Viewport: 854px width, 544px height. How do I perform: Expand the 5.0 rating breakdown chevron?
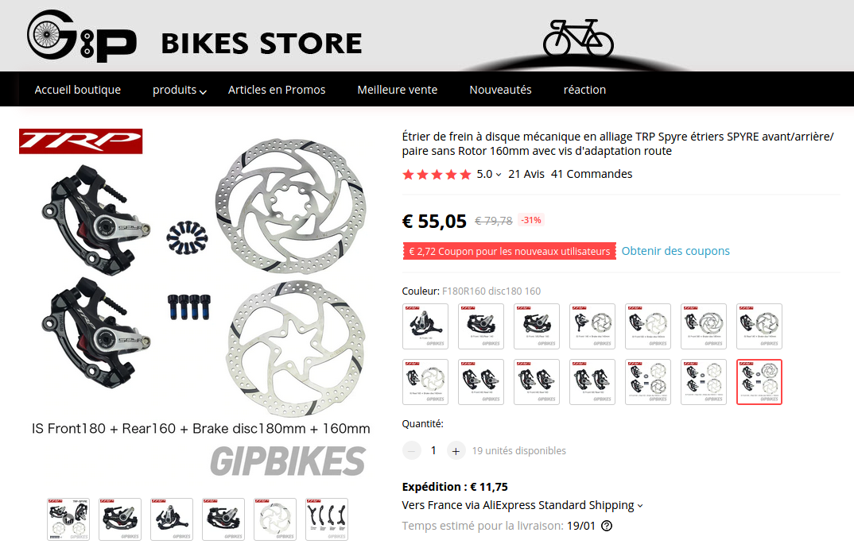[x=499, y=175]
